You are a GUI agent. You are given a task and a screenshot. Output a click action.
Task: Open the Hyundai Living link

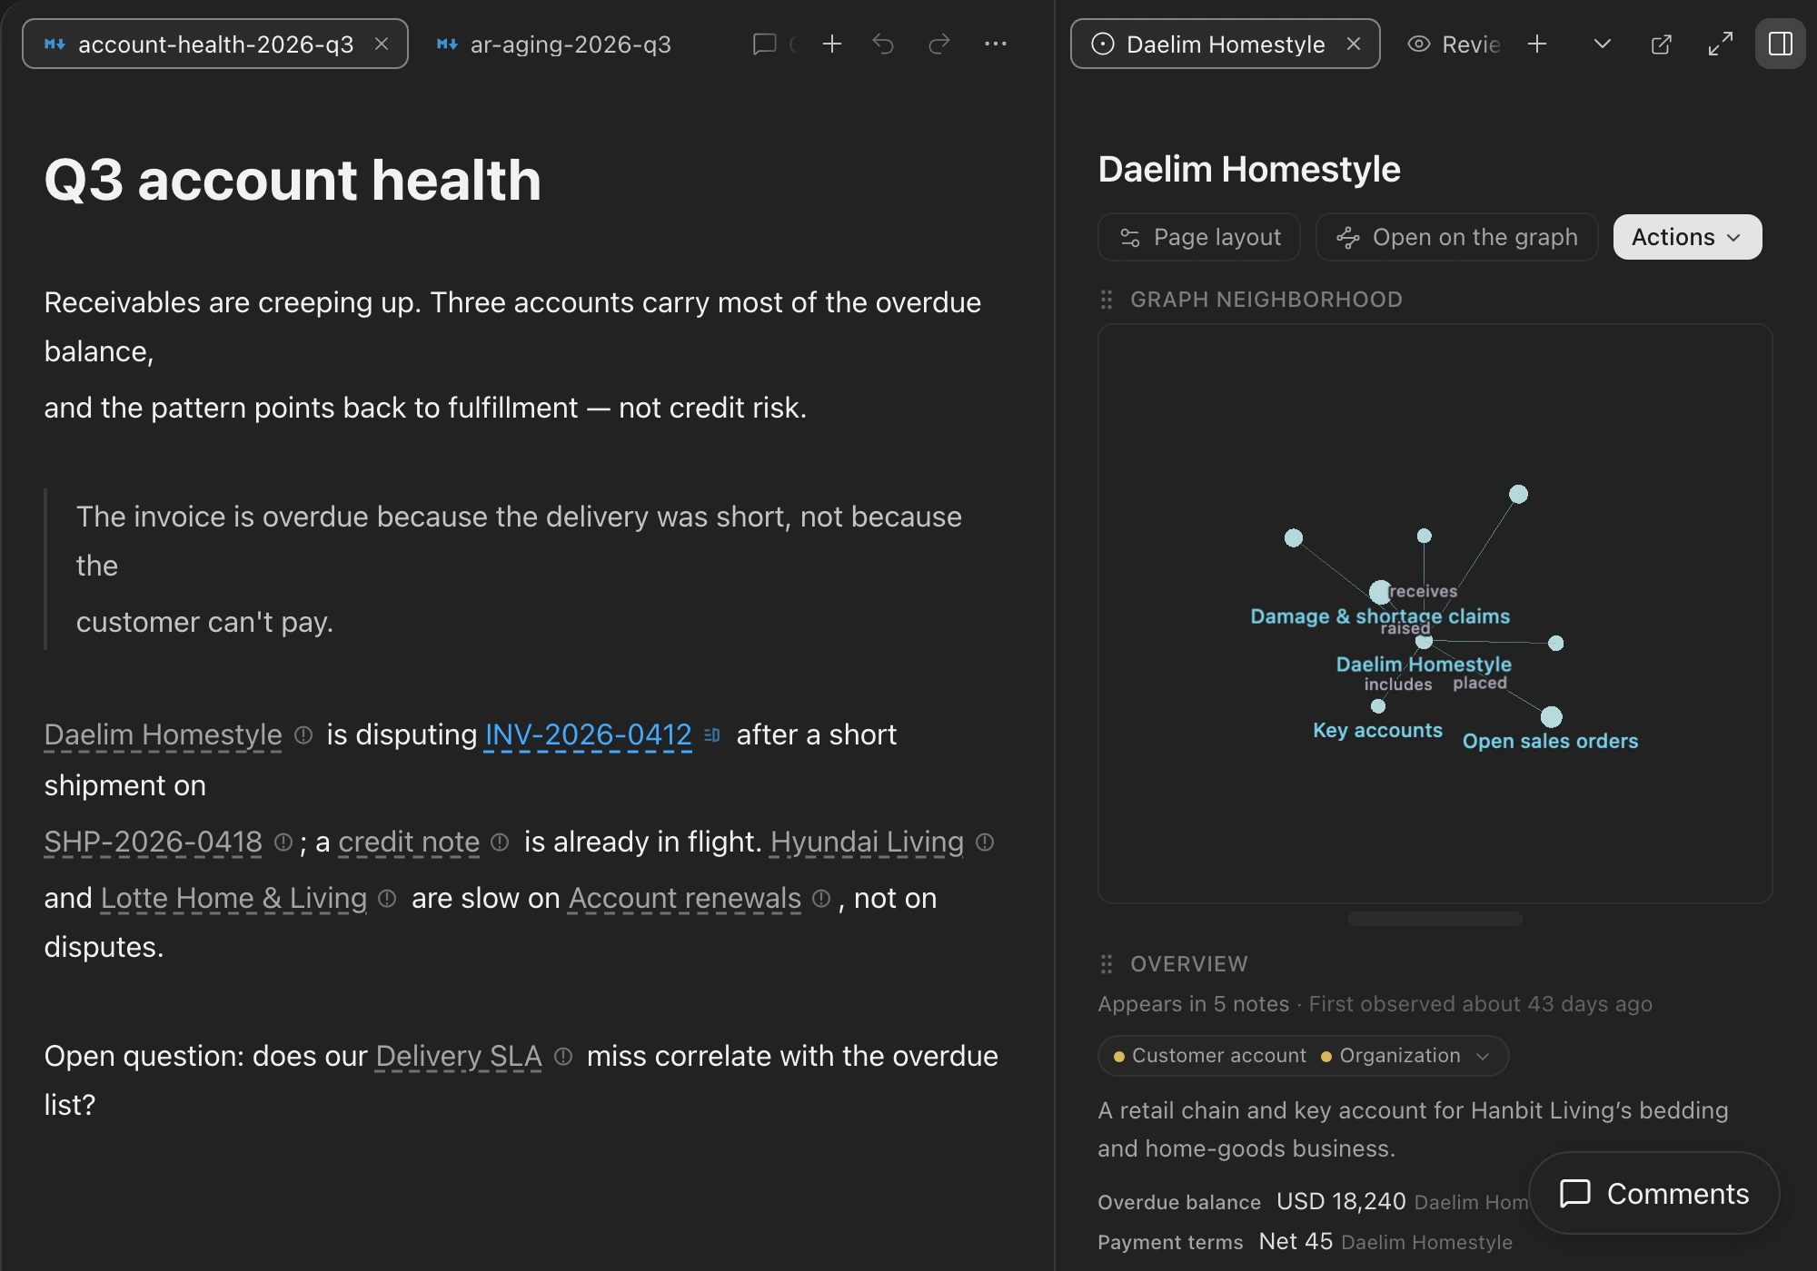pos(867,842)
